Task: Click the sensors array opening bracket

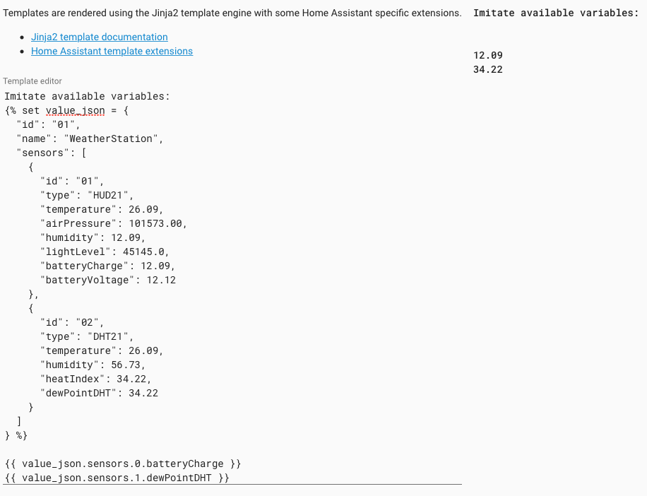Action: 83,153
